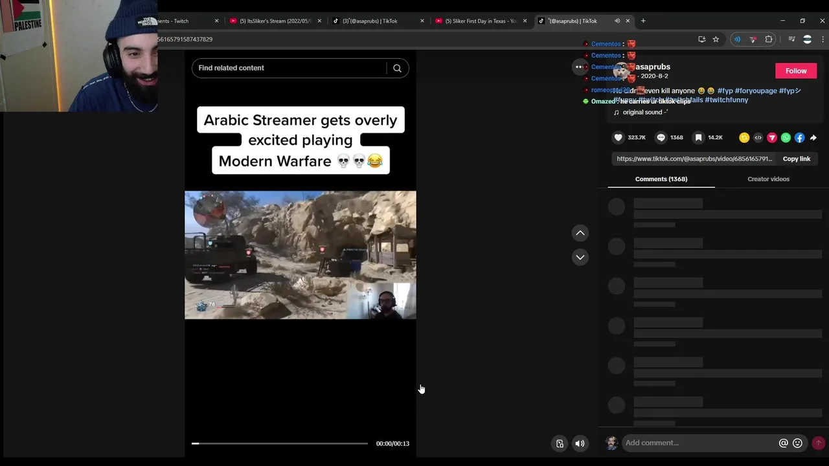Viewport: 829px width, 466px height.
Task: Open more share options arrow
Action: coord(813,137)
